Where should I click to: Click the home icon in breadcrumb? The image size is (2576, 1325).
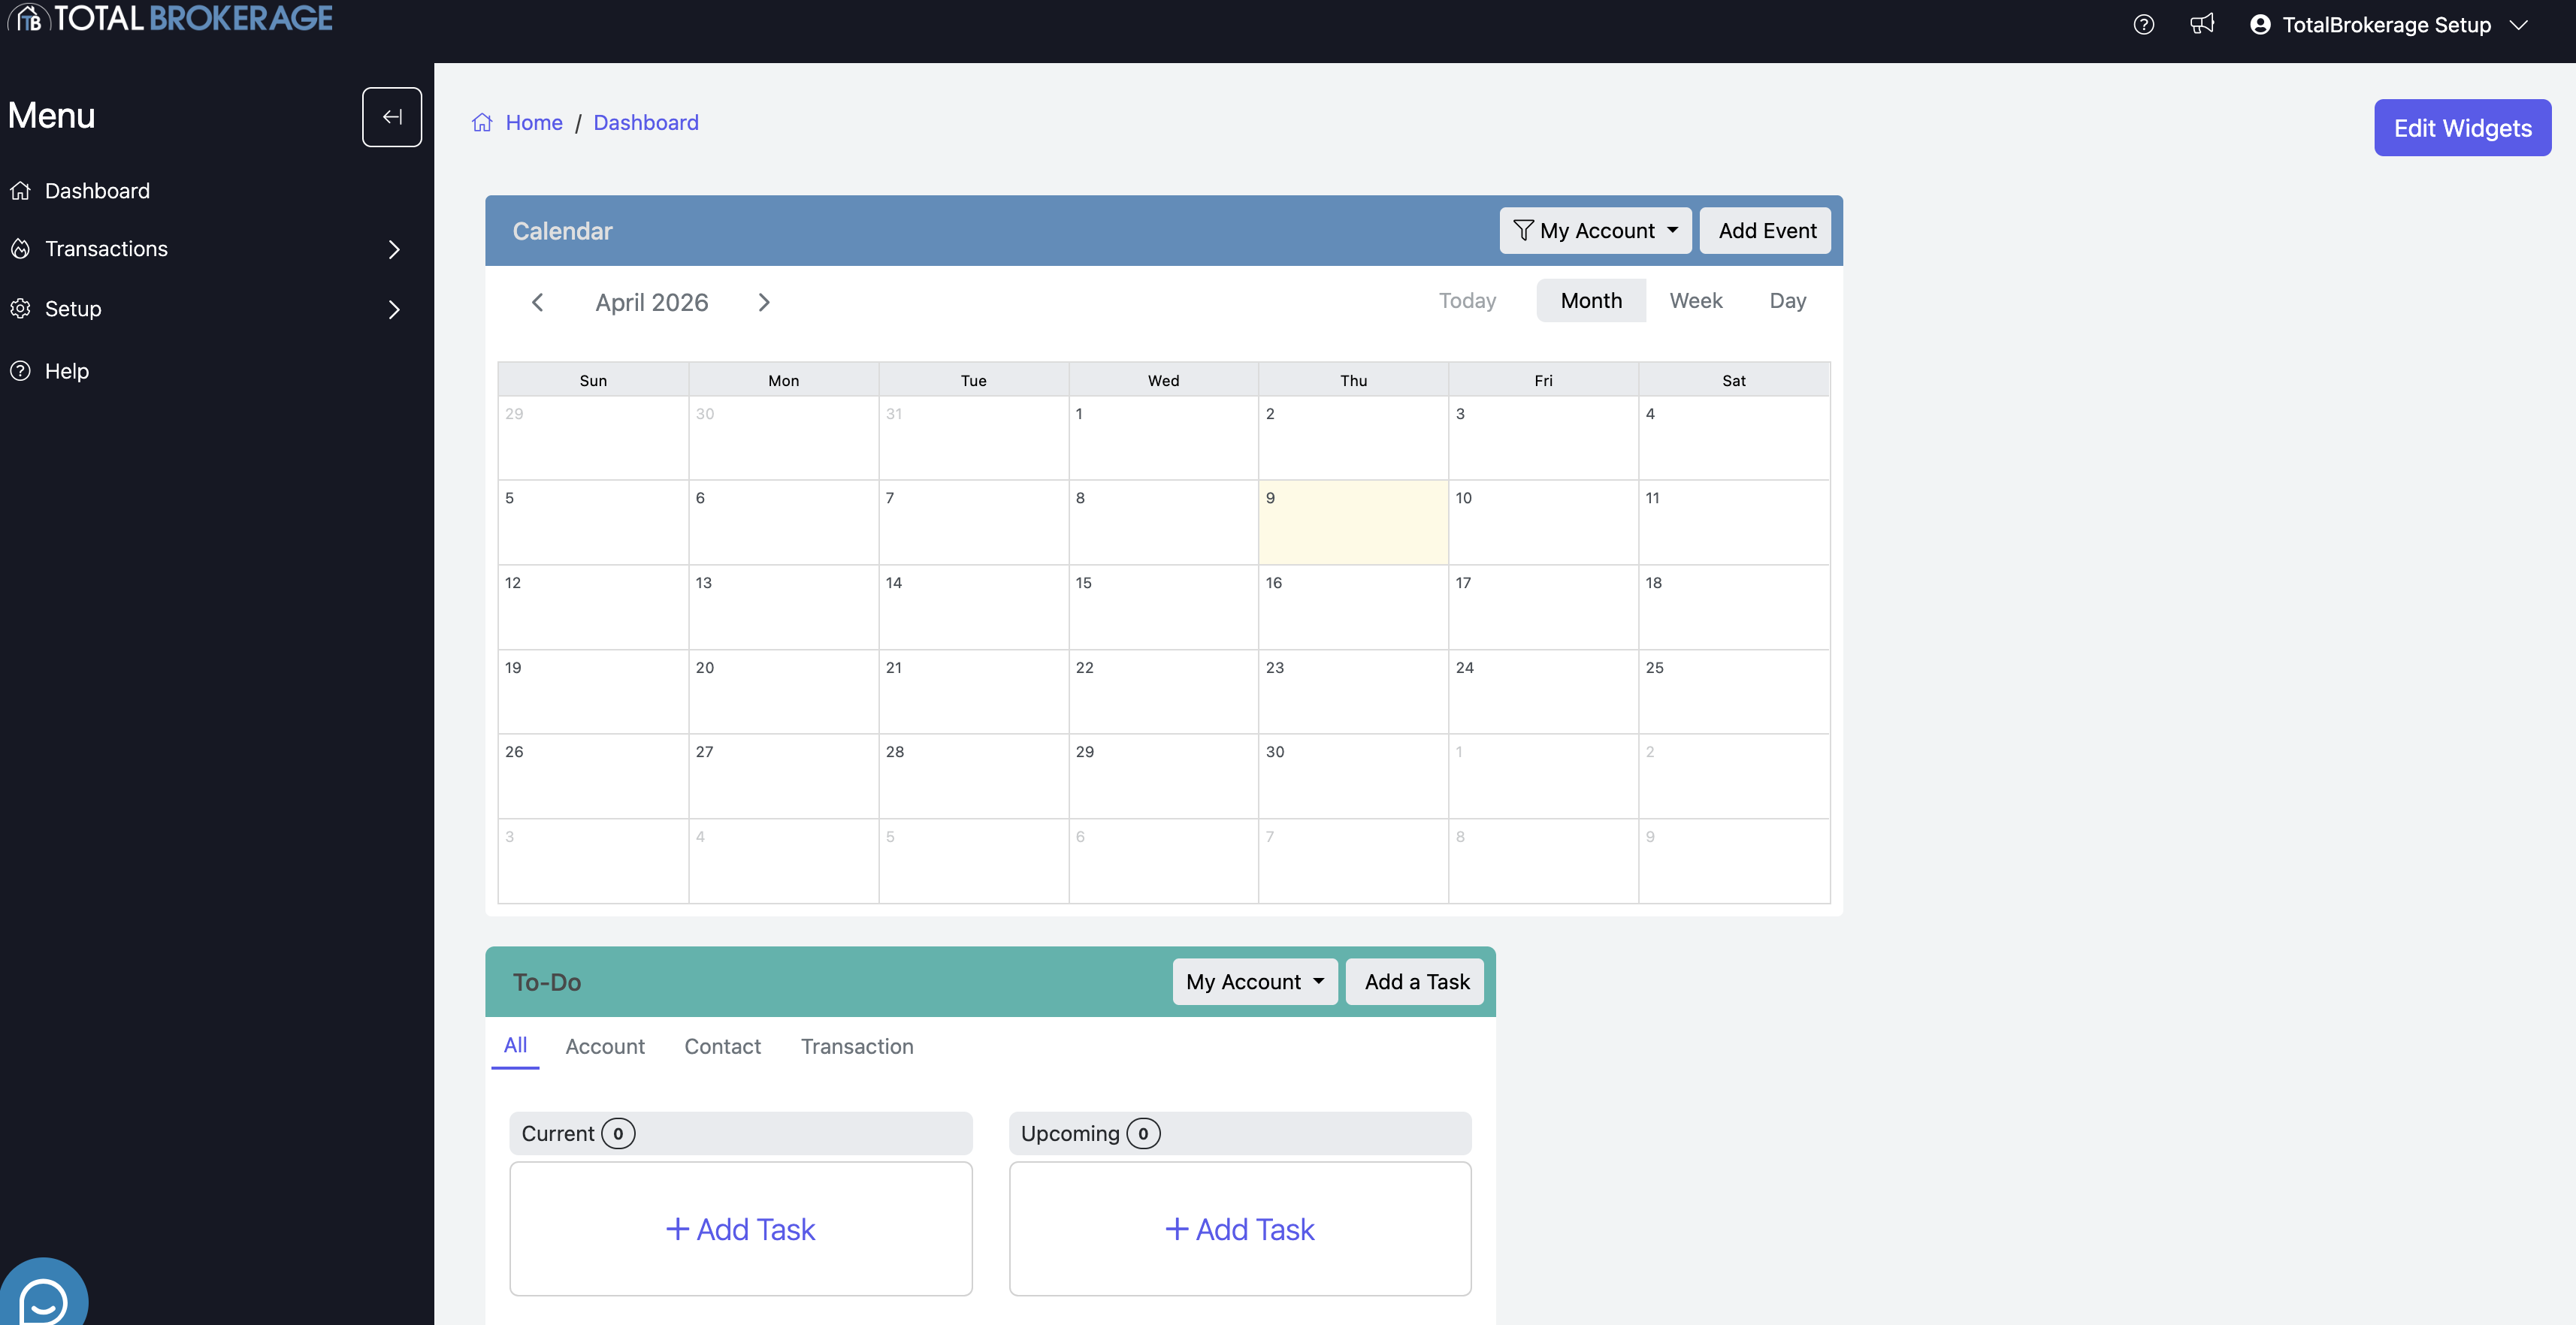click(x=482, y=123)
